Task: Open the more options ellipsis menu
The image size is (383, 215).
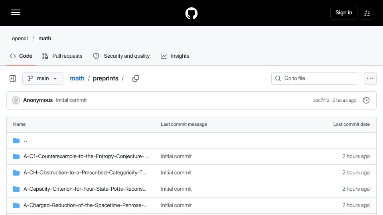Action: pos(370,78)
